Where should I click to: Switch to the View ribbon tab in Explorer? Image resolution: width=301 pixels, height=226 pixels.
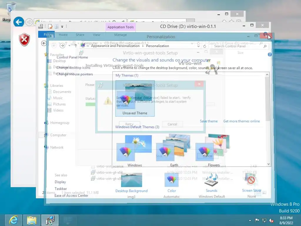point(96,35)
